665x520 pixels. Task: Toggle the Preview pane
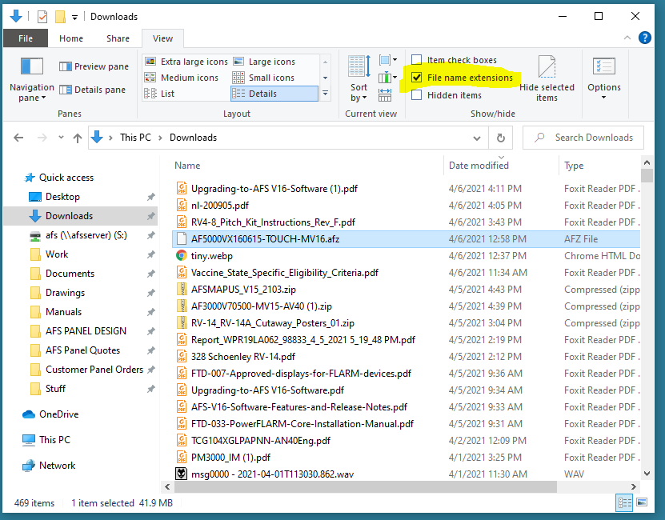94,66
